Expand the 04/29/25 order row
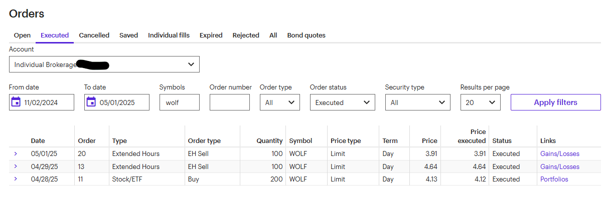This screenshot has width=603, height=201. coord(16,166)
